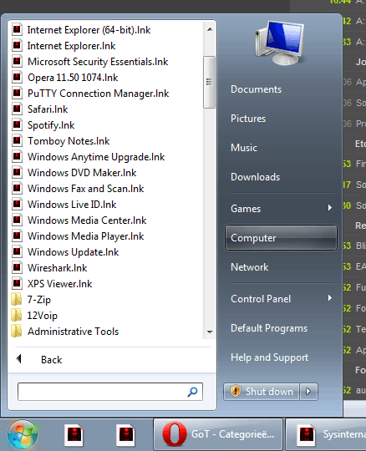Click the Windows DVD Maker.lnk icon
The height and width of the screenshot is (451, 366).
pos(17,172)
